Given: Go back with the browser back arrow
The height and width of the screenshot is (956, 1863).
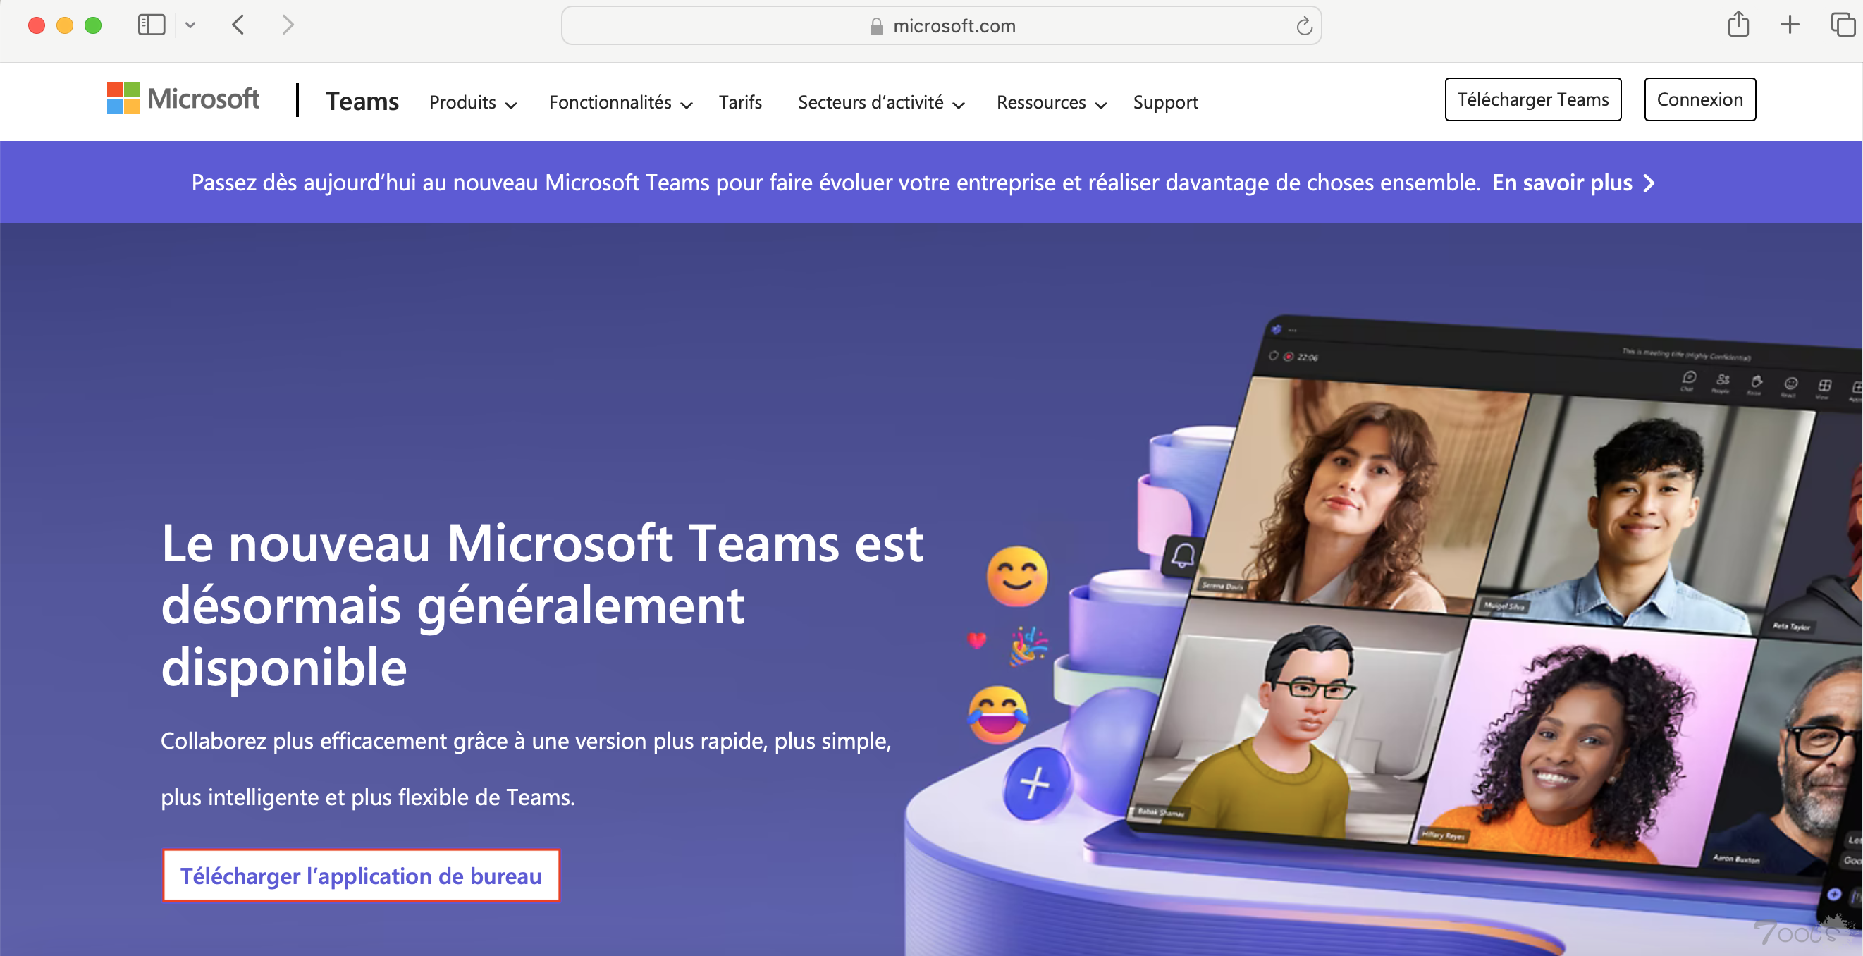Looking at the screenshot, I should click(x=238, y=25).
